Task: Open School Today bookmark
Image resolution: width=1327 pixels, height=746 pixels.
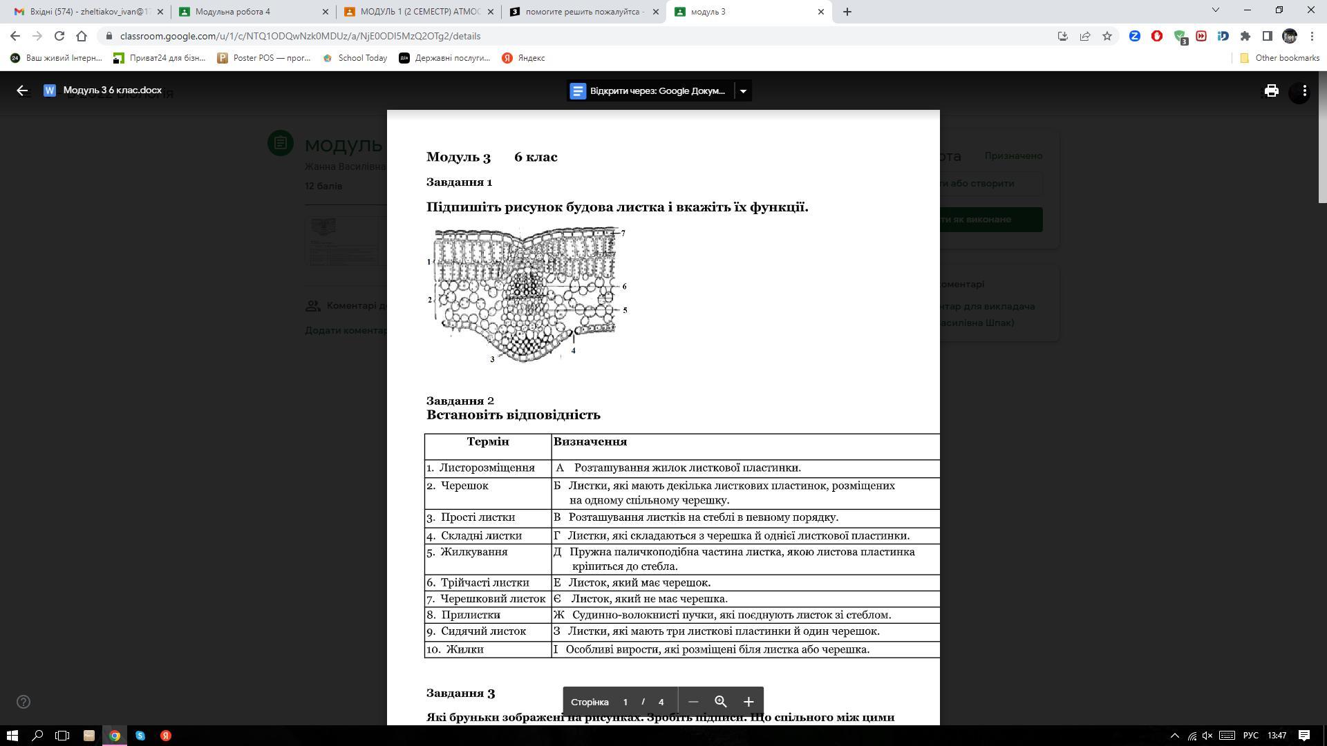Action: 355,58
